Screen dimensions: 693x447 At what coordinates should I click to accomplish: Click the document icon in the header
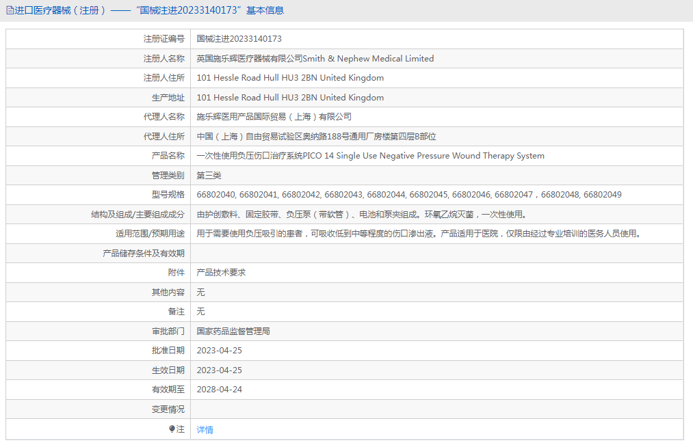10,10
